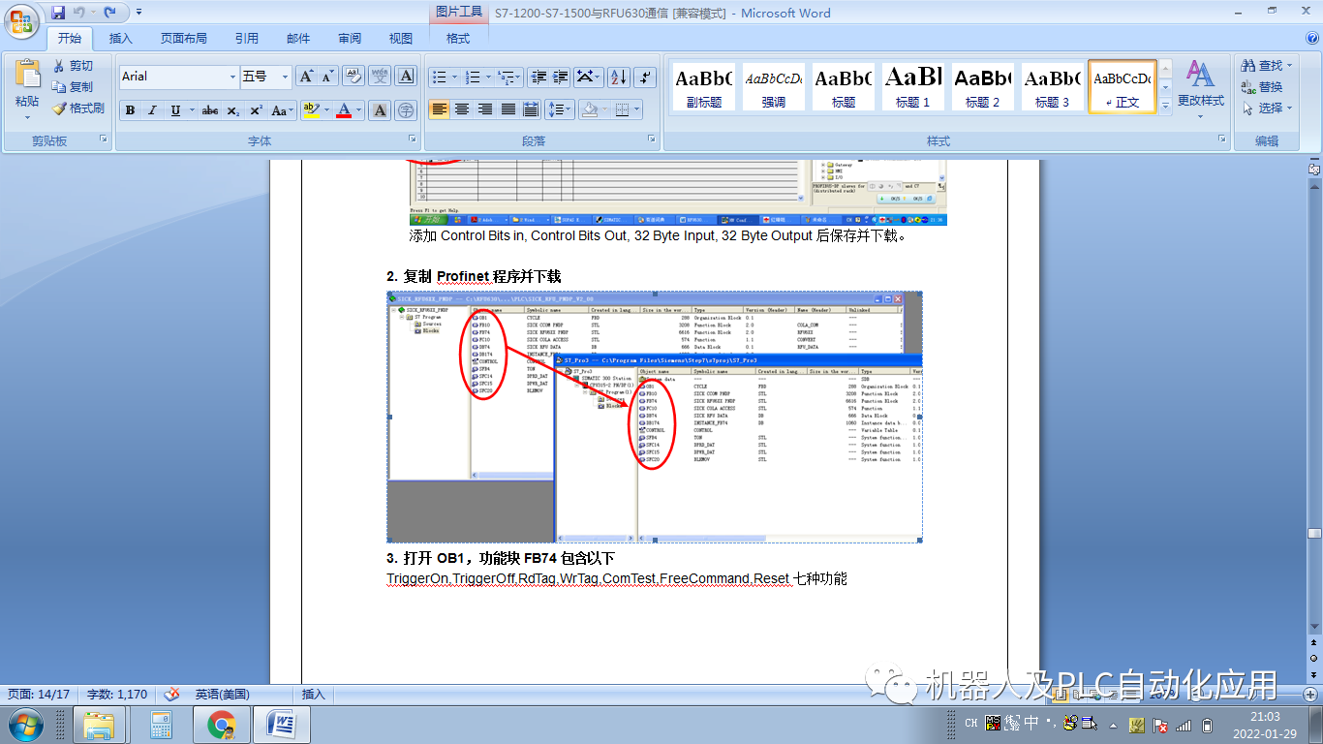Apply distributed alignment
1323x744 pixels.
click(x=531, y=109)
